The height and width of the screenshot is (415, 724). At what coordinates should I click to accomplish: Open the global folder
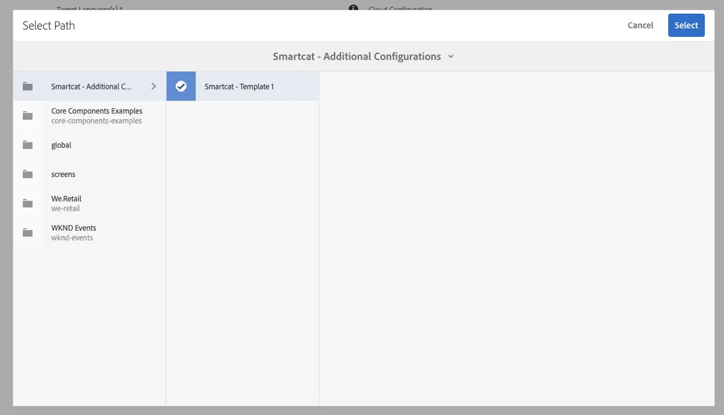[89, 145]
